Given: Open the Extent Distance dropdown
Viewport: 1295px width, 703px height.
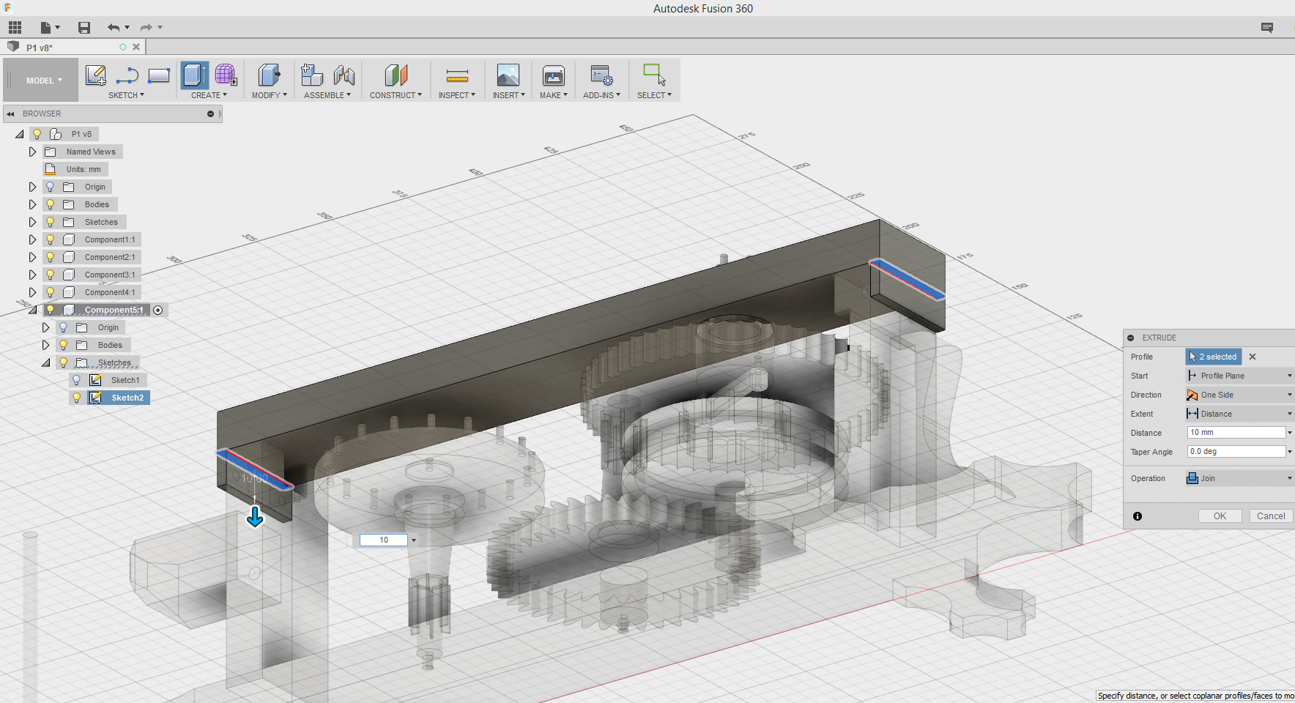Looking at the screenshot, I should click(1239, 414).
